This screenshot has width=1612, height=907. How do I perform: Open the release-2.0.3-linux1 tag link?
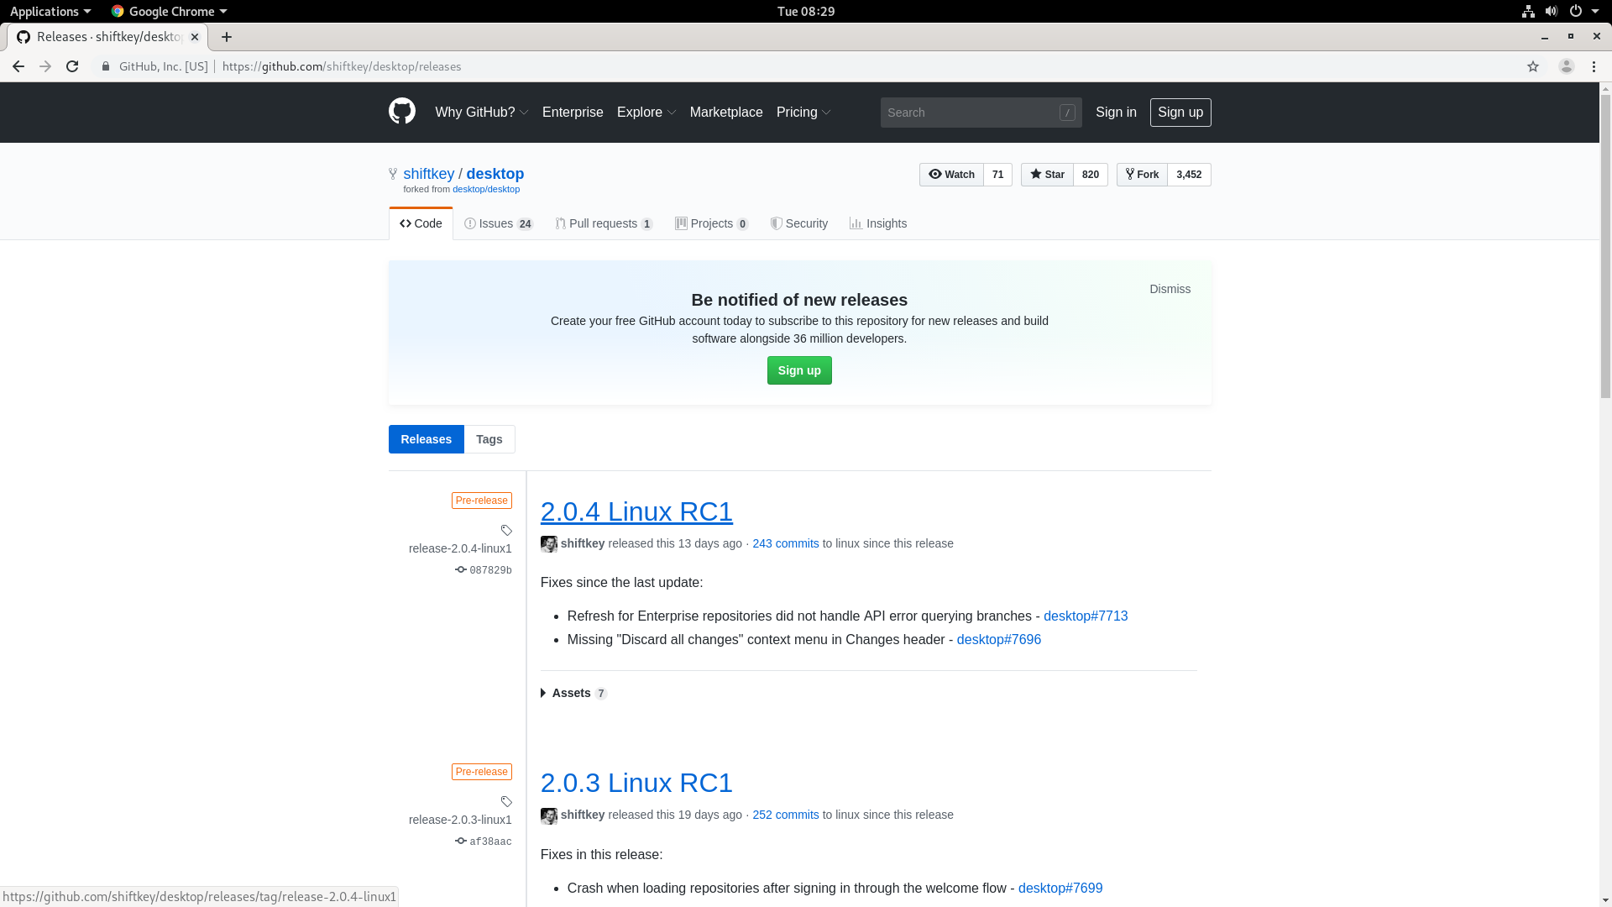tap(460, 820)
